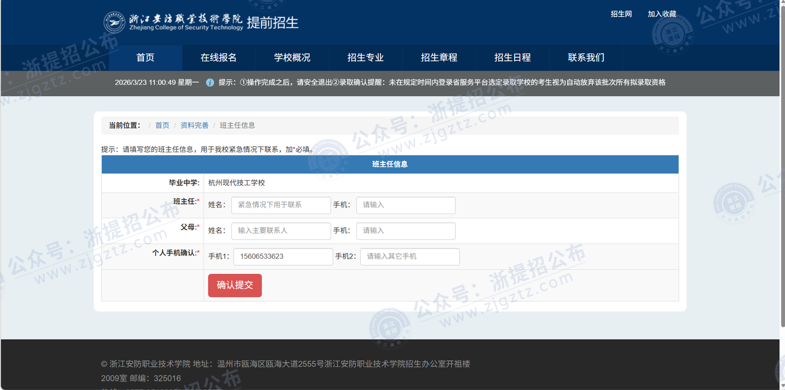
Task: Open the 在线报名 navigation item
Action: 219,58
